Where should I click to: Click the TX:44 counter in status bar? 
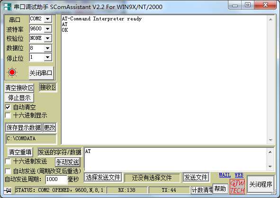coord(169,190)
